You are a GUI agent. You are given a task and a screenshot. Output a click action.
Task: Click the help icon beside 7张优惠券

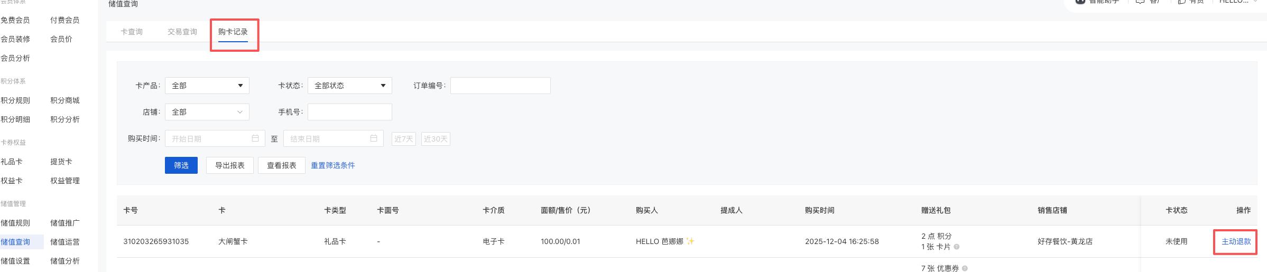coord(965,268)
